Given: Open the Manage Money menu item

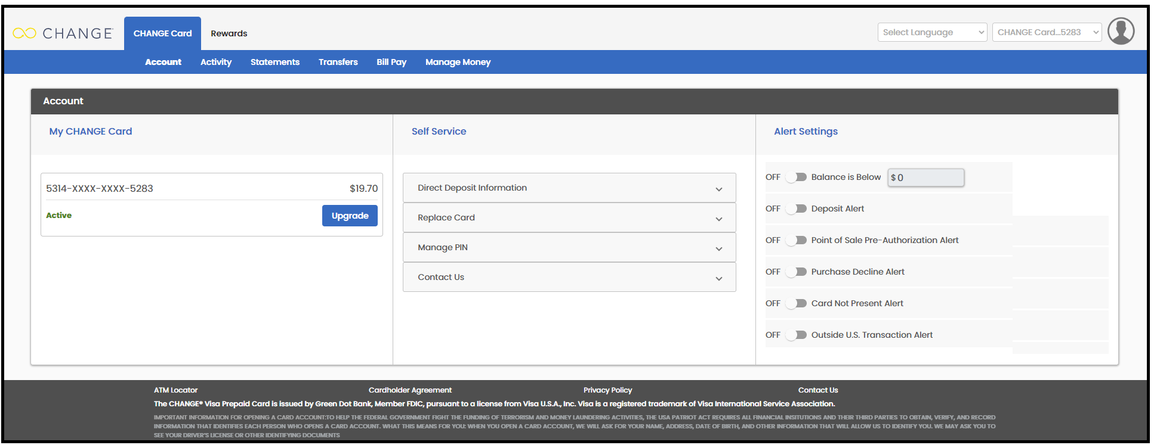Looking at the screenshot, I should pyautogui.click(x=458, y=62).
